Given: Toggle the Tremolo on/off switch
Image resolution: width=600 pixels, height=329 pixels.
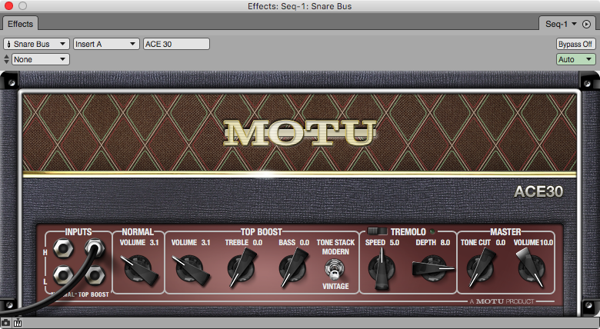Looking at the screenshot, I should pyautogui.click(x=377, y=231).
